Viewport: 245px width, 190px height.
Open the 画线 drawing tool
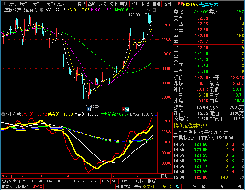(x=124, y=4)
